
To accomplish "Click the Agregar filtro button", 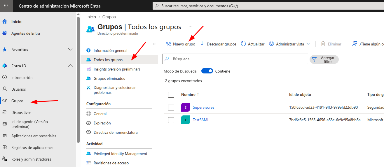I will tap(324, 59).
